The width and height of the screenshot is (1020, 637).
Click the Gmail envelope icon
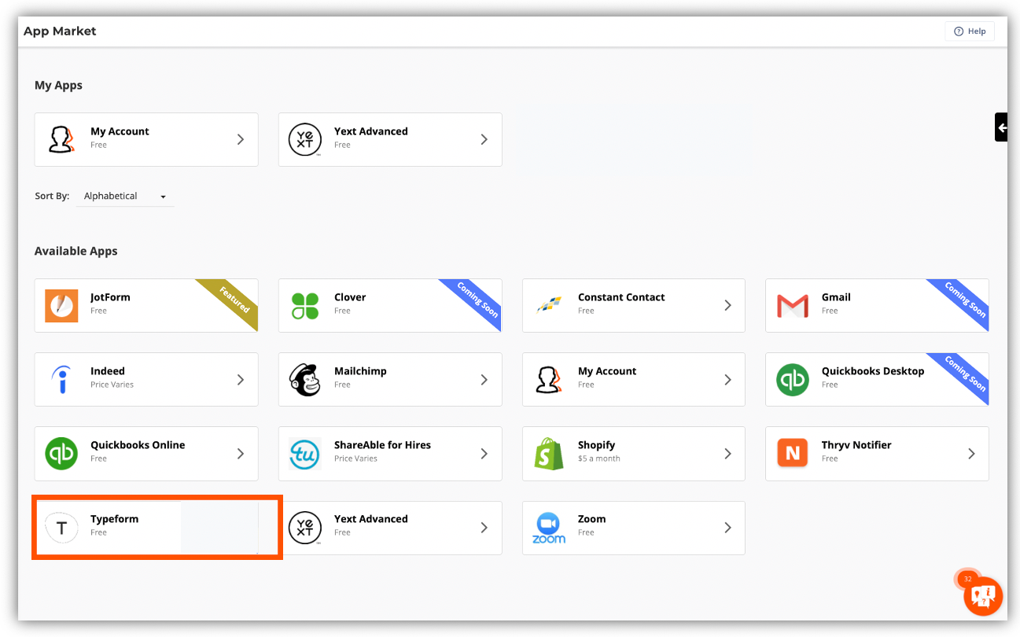point(792,305)
